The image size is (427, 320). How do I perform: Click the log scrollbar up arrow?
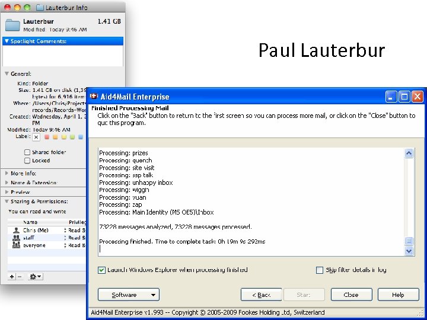409,153
